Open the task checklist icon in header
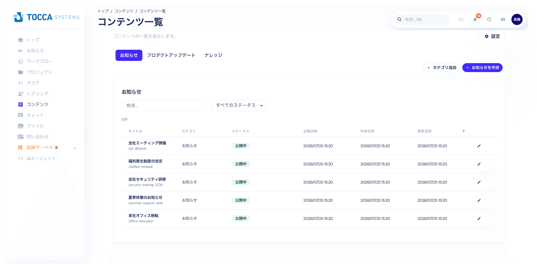 tap(461, 20)
